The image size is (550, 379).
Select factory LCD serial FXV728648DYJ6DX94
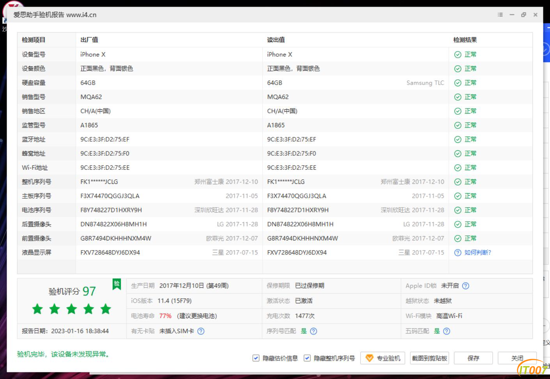(x=110, y=253)
